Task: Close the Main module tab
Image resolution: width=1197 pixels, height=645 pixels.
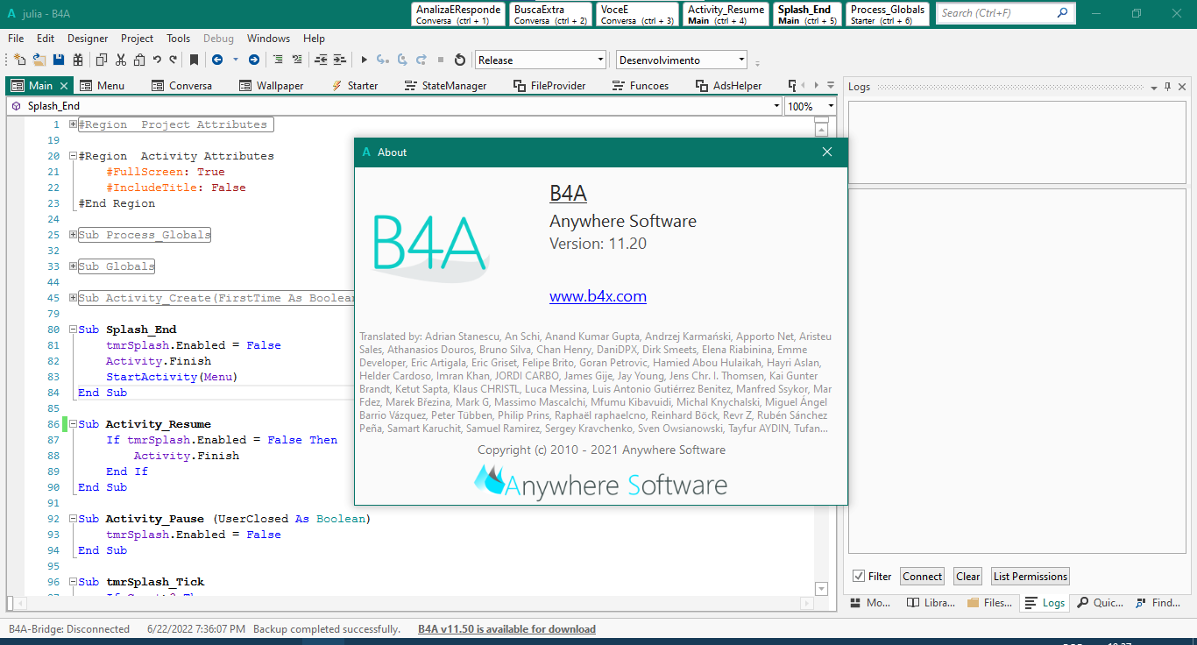Action: [x=63, y=86]
